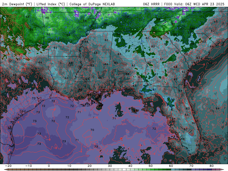Click the 40 label on the color scale
The height and width of the screenshot is (171, 228).
click(130, 166)
